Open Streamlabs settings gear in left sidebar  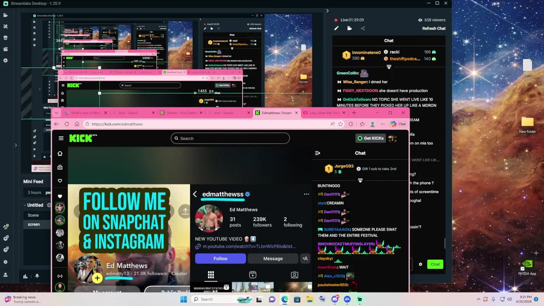coord(6,262)
